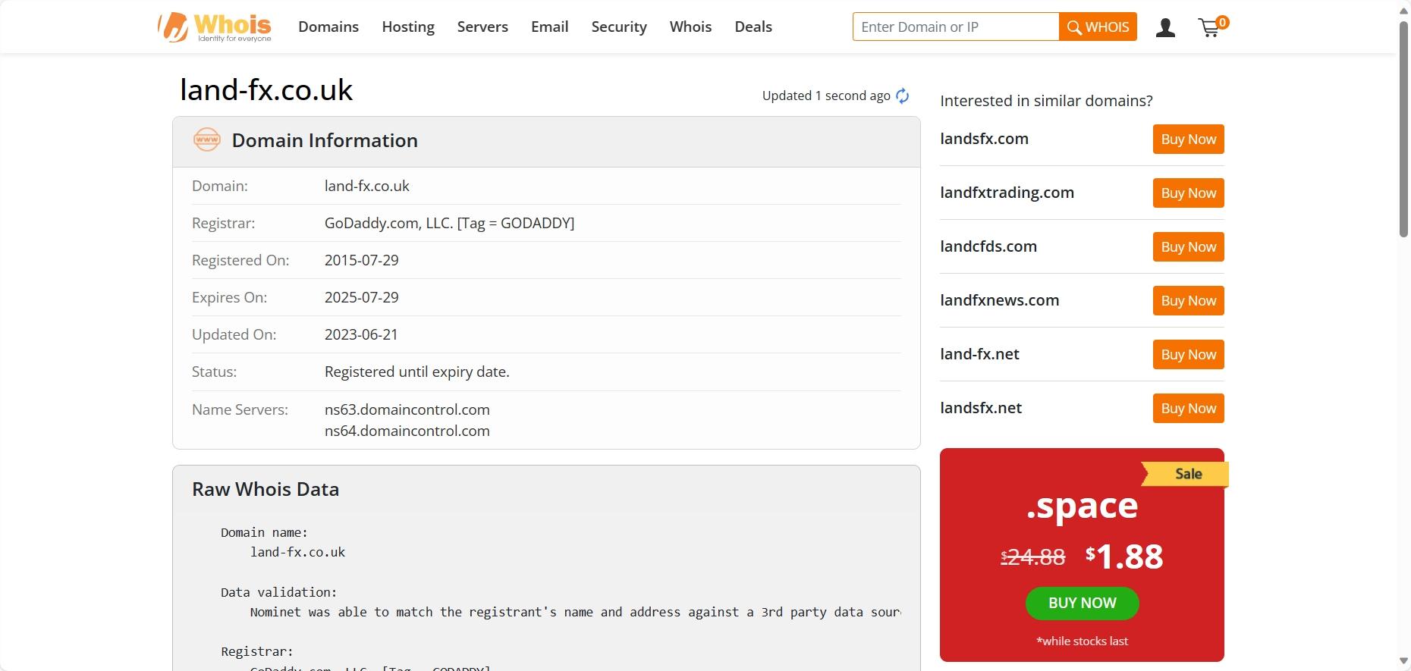This screenshot has width=1411, height=671.
Task: Click the landcfds.com domain name
Action: click(x=988, y=246)
